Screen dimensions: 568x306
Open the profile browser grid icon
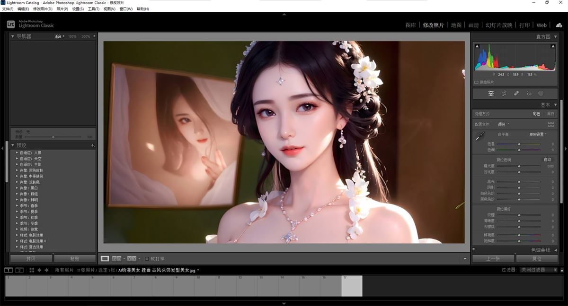coord(550,124)
